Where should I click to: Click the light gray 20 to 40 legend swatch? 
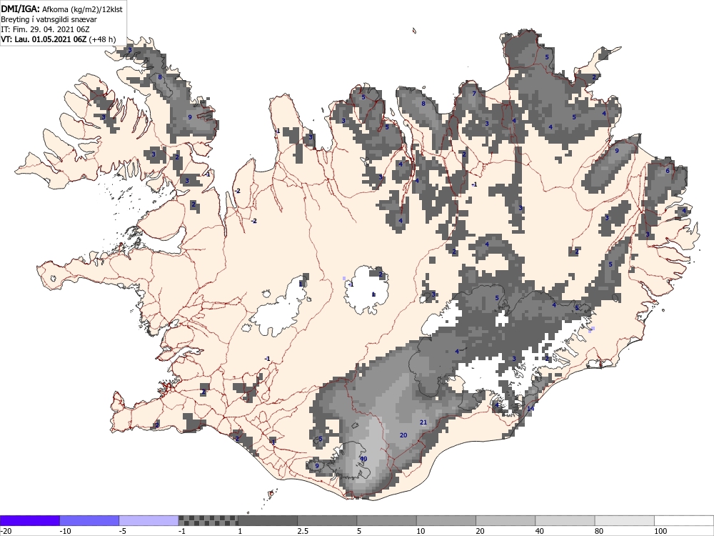(x=506, y=520)
